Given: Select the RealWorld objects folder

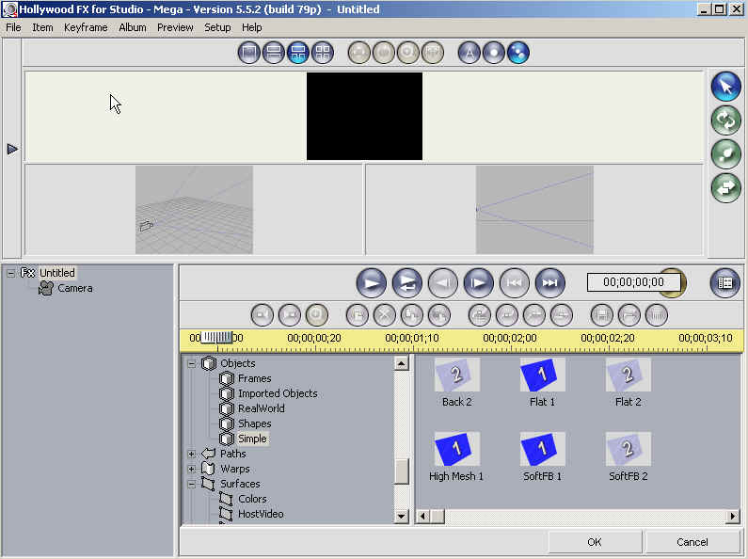Looking at the screenshot, I should click(x=261, y=408).
